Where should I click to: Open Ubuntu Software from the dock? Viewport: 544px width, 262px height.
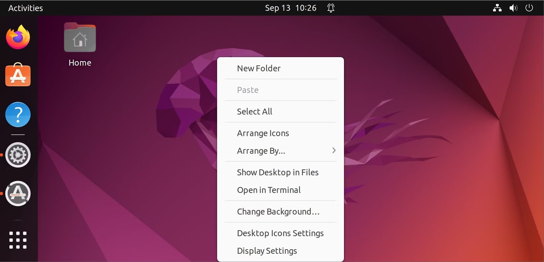(x=18, y=75)
